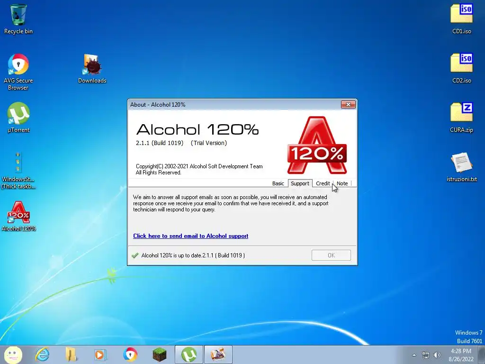Click the 'All Rights Reserved.' text
Image resolution: width=485 pixels, height=364 pixels.
158,173
